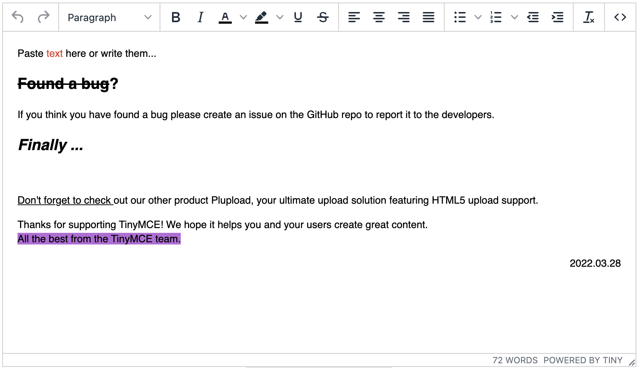The height and width of the screenshot is (368, 637).
Task: Undo the last edit
Action: click(x=17, y=17)
